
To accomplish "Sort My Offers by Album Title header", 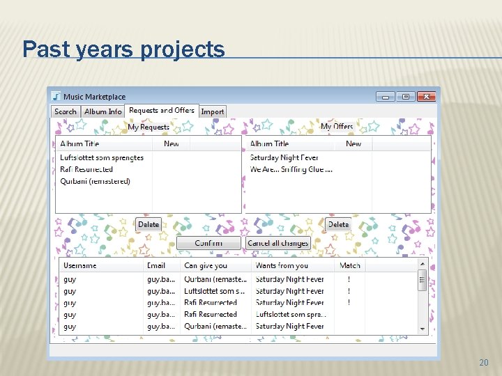I will (290, 143).
